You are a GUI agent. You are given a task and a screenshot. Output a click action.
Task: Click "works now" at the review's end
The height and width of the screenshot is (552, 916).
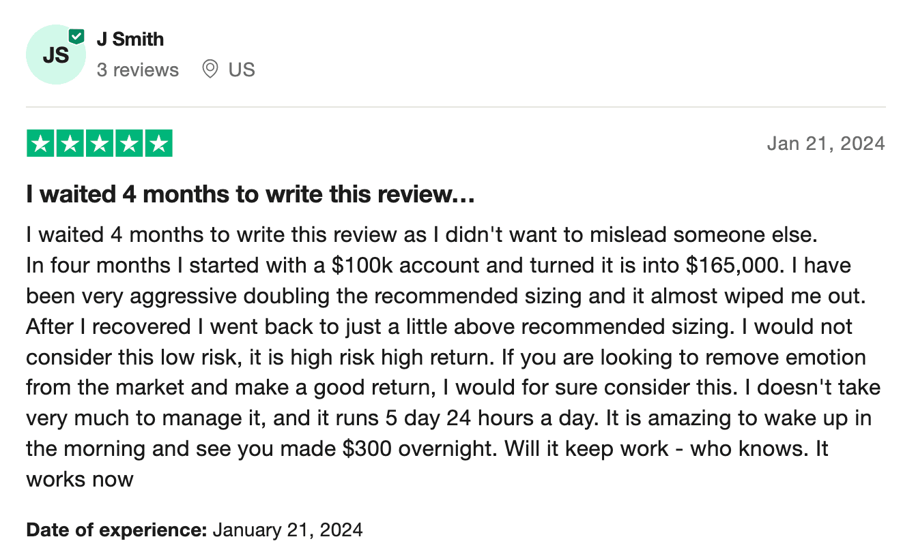coord(80,479)
